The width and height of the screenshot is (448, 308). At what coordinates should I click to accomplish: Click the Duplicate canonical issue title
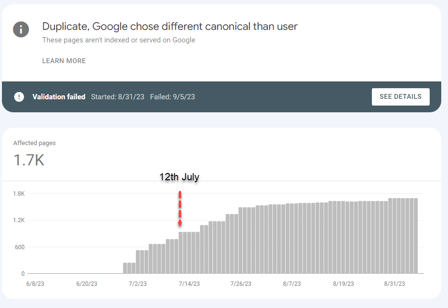point(170,27)
